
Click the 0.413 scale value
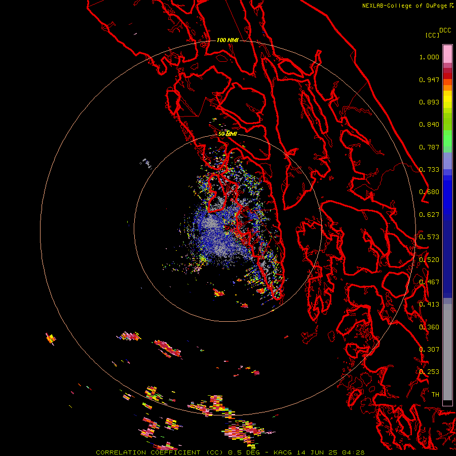pyautogui.click(x=429, y=305)
